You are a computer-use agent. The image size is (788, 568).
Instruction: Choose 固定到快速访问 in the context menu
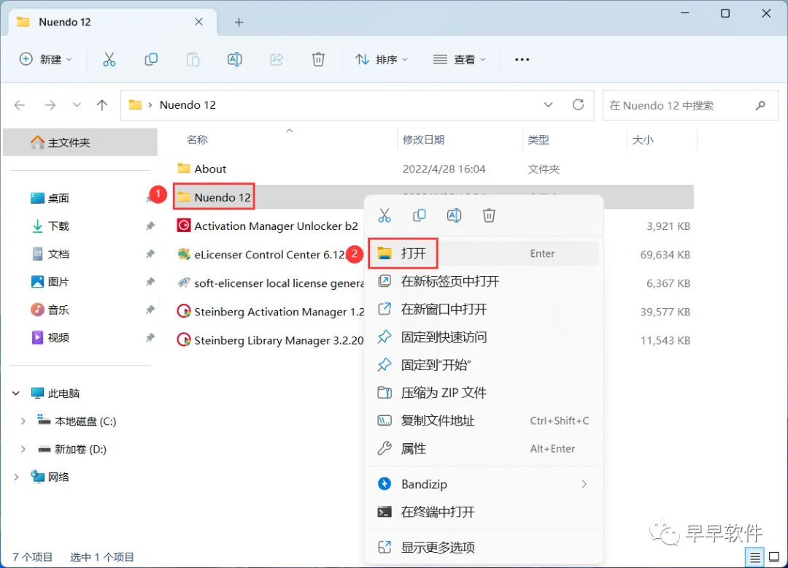pos(484,337)
